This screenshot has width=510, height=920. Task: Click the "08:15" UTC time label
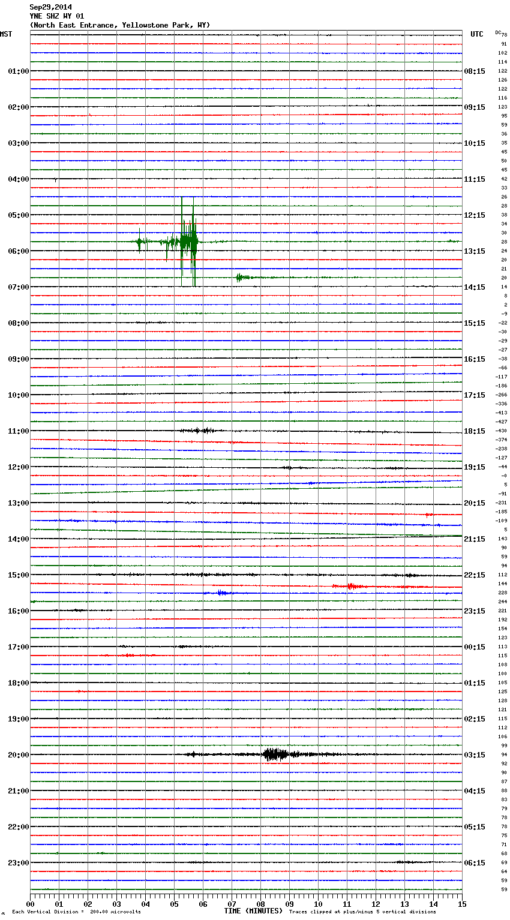point(475,71)
